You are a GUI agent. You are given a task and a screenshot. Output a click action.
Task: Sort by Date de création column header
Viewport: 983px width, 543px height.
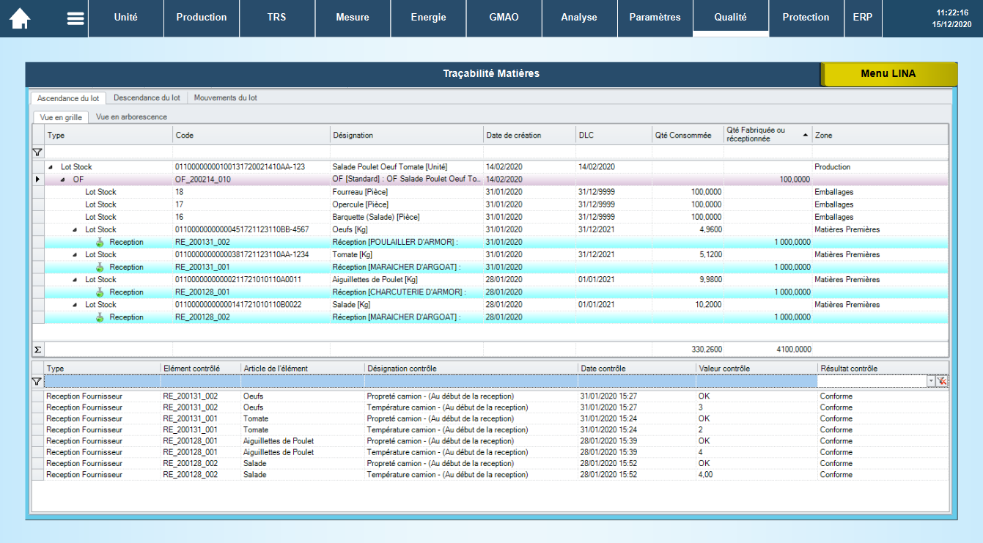point(529,135)
